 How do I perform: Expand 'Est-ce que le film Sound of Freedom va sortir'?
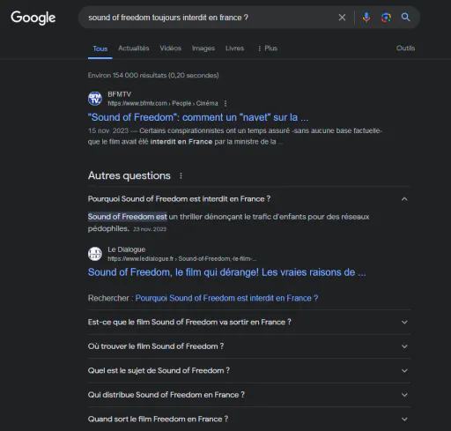(x=248, y=322)
